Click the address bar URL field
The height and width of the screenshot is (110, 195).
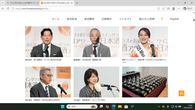click(85, 9)
